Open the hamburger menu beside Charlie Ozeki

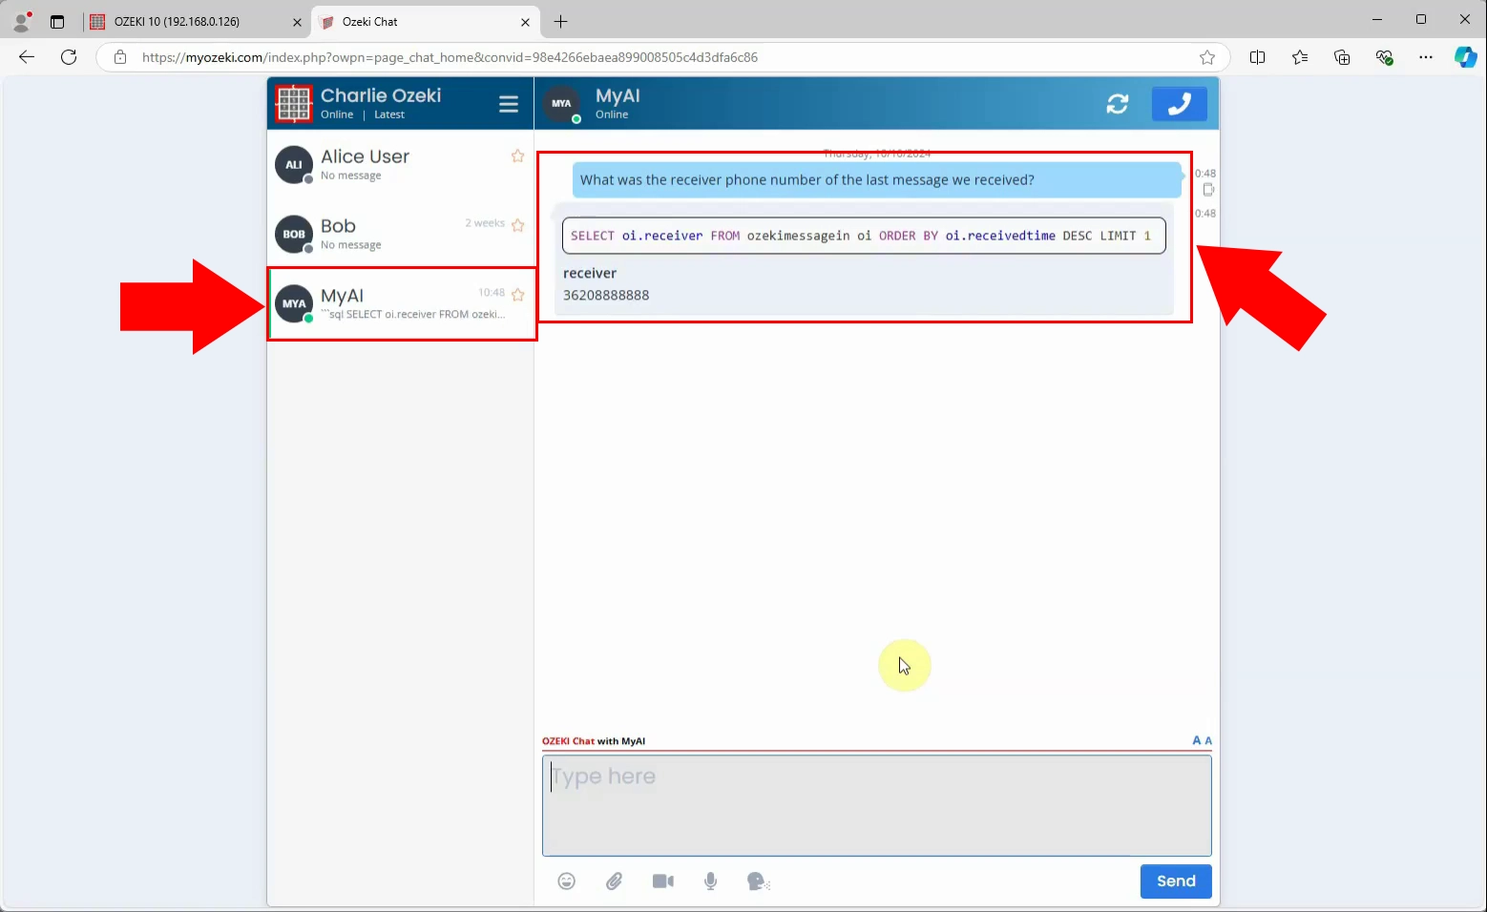click(509, 104)
